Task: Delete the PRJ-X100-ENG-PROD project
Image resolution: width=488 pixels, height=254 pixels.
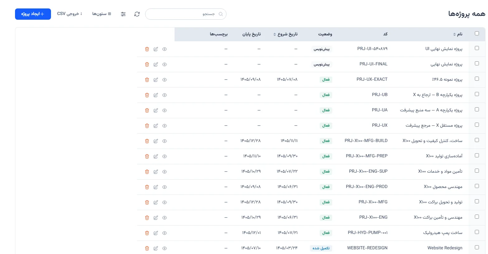Action: 147,187
